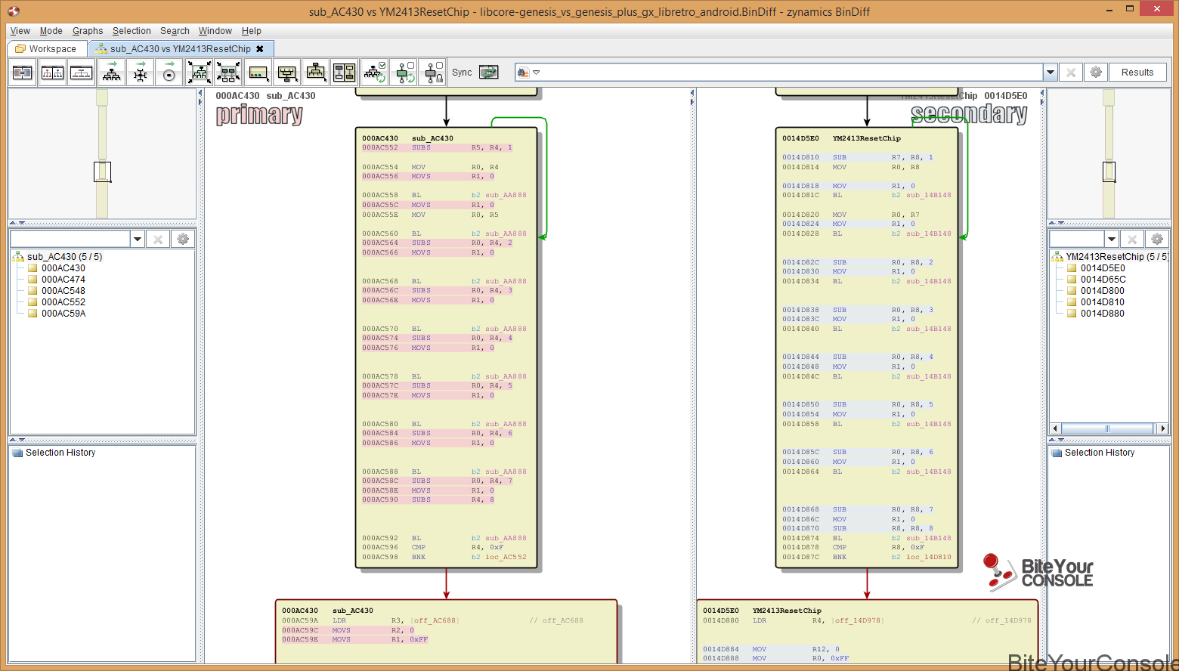The height and width of the screenshot is (671, 1179).
Task: Click secondary tree horizontal scrollbar thumb
Action: click(1107, 428)
